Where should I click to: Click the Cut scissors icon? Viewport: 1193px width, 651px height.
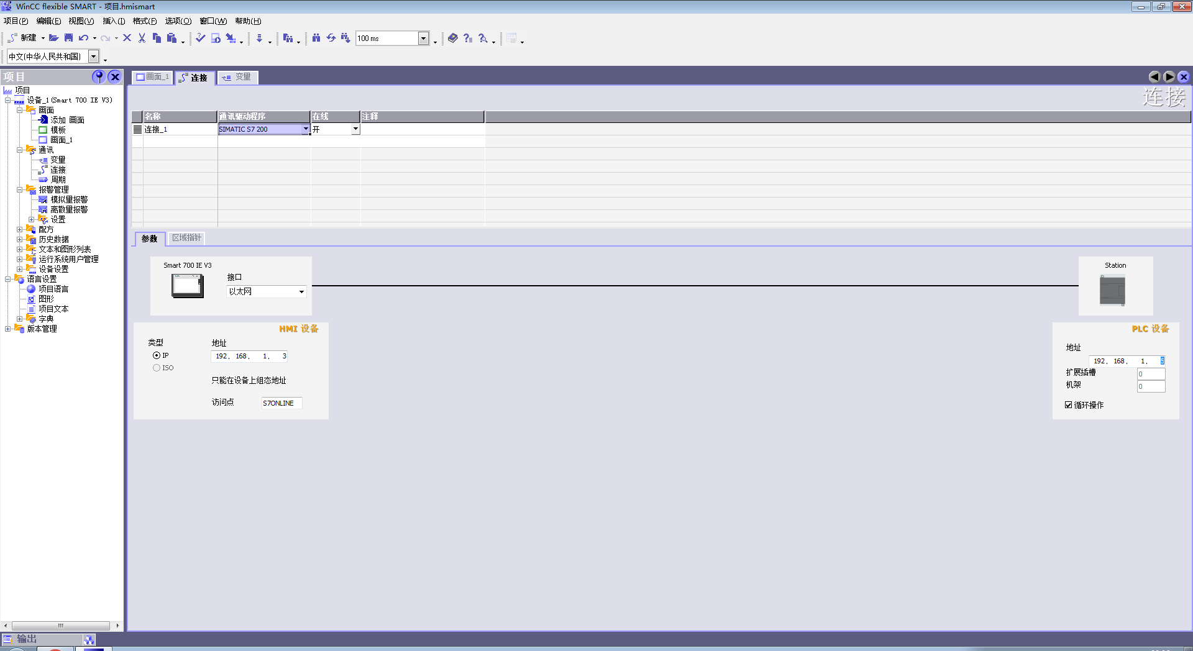coord(142,38)
